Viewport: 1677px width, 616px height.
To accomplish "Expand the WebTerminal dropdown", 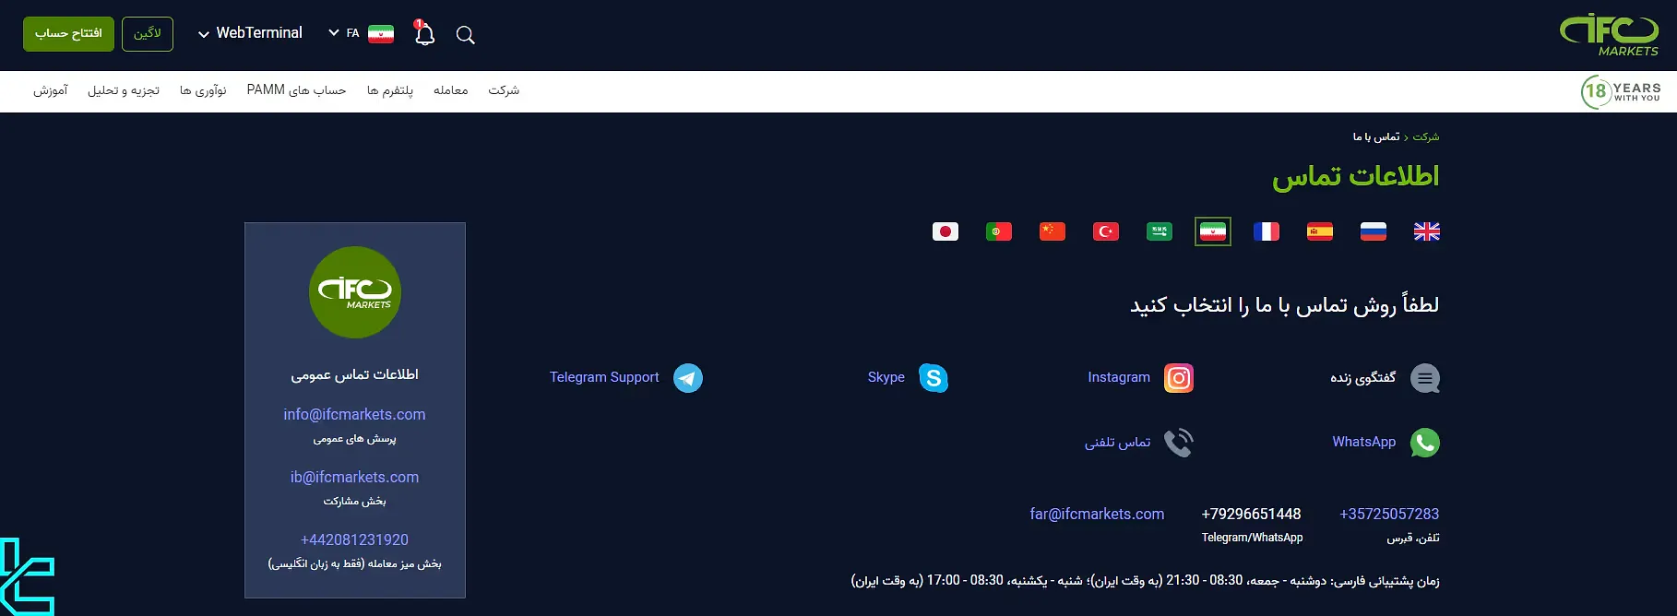I will [x=250, y=33].
